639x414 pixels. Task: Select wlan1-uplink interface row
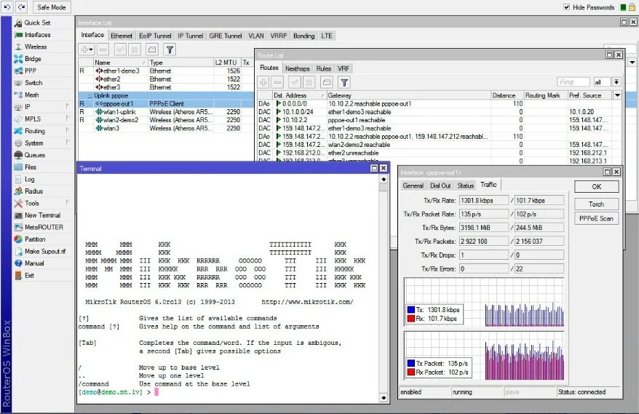click(166, 111)
